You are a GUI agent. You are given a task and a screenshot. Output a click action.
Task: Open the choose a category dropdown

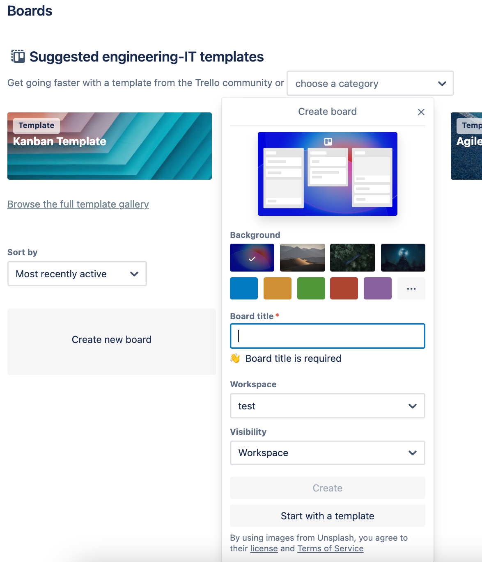click(x=370, y=83)
